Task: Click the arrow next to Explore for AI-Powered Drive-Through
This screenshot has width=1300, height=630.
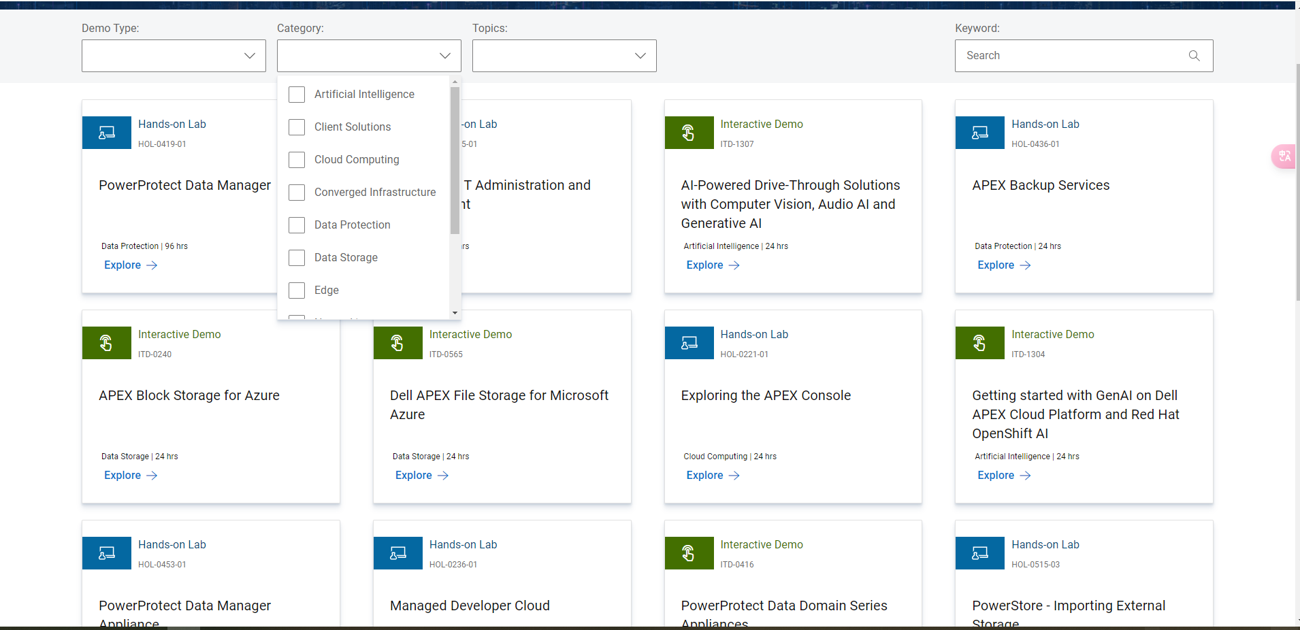Action: (734, 265)
